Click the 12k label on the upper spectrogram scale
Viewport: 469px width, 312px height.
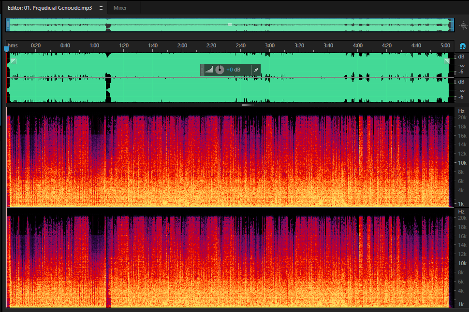(462, 154)
